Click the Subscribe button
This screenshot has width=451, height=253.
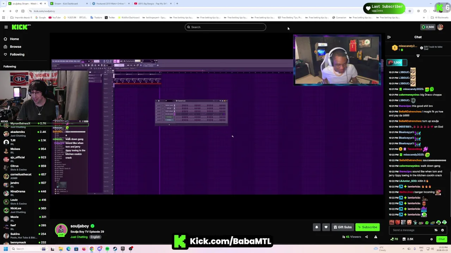(x=367, y=227)
